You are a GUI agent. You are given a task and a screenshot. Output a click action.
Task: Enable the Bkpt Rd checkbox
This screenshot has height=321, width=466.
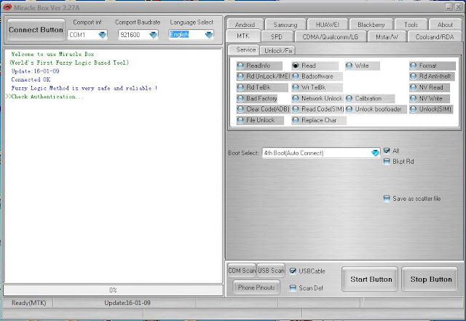(387, 162)
